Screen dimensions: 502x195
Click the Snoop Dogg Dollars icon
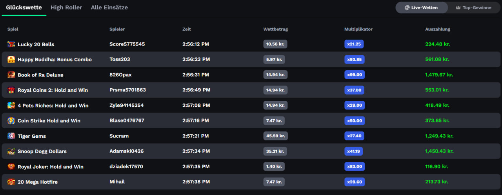pyautogui.click(x=11, y=151)
